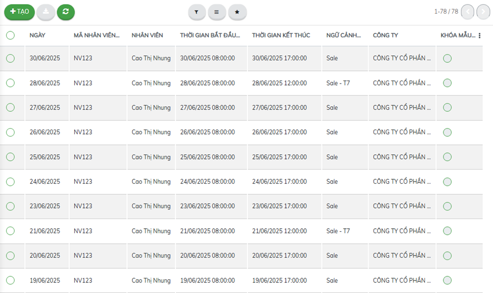
Task: Toggle Khóa mẫu circle in 19/06/2025 row
Action: coord(447,280)
